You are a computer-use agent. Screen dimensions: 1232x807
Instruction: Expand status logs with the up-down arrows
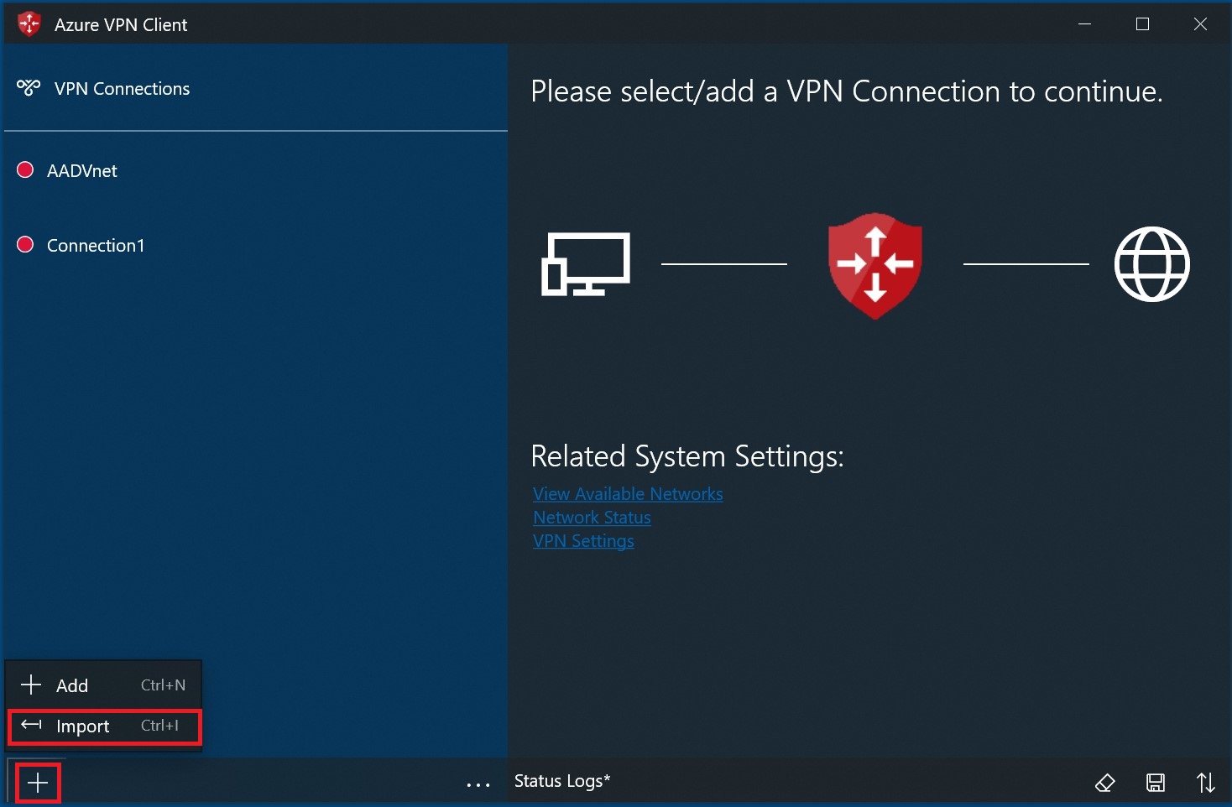click(x=1206, y=783)
